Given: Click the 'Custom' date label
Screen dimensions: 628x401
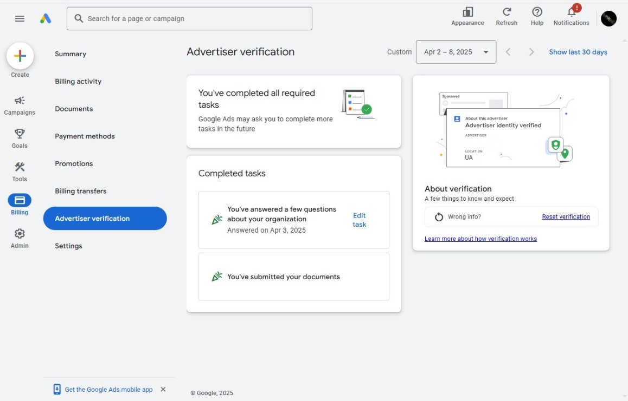Looking at the screenshot, I should pyautogui.click(x=399, y=52).
